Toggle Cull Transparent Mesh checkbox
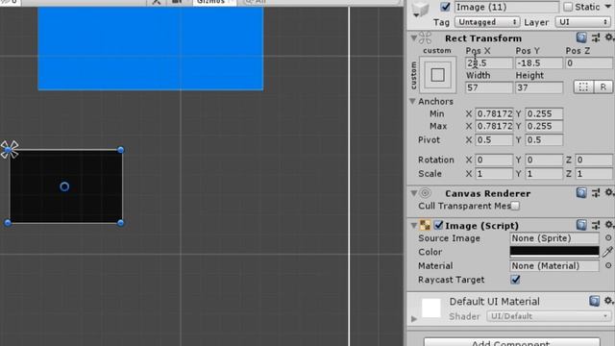The width and height of the screenshot is (615, 346). click(515, 206)
